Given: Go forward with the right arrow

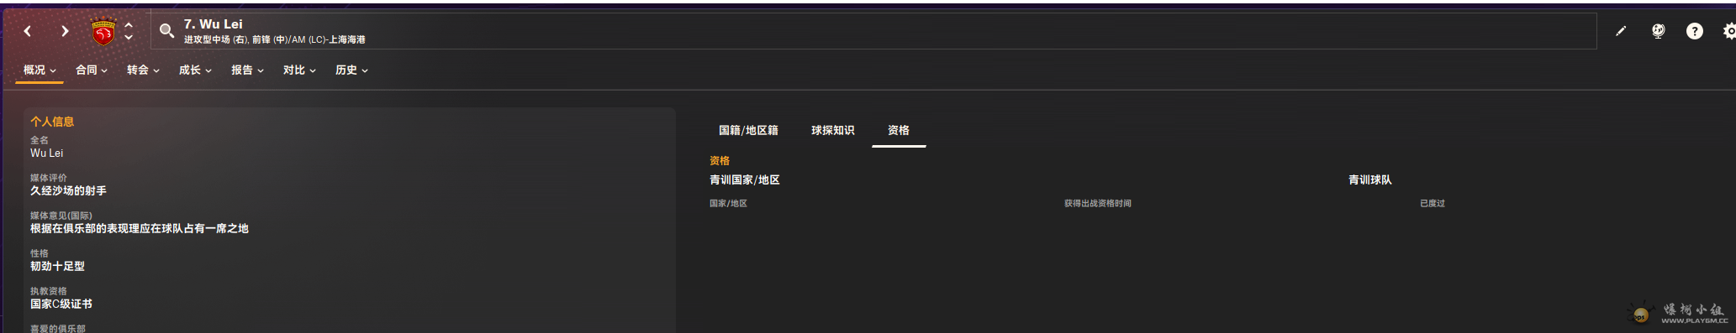Looking at the screenshot, I should tap(65, 31).
